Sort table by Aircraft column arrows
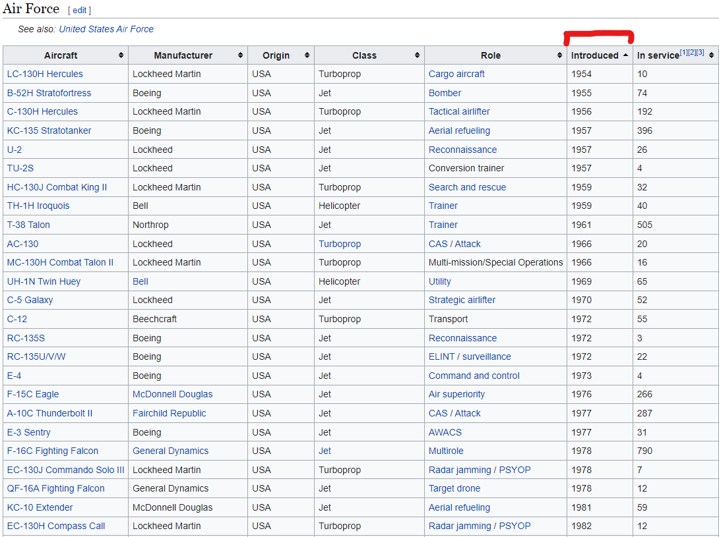This screenshot has width=719, height=537. (x=121, y=55)
